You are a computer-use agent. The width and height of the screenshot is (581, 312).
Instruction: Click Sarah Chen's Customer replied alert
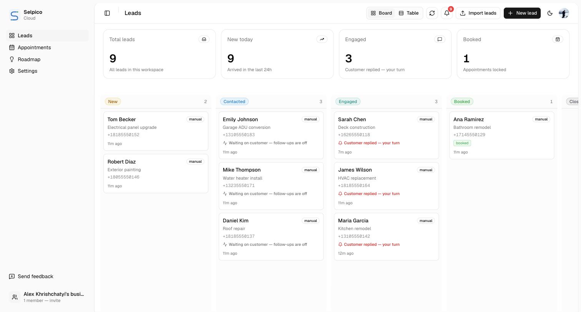tap(369, 143)
